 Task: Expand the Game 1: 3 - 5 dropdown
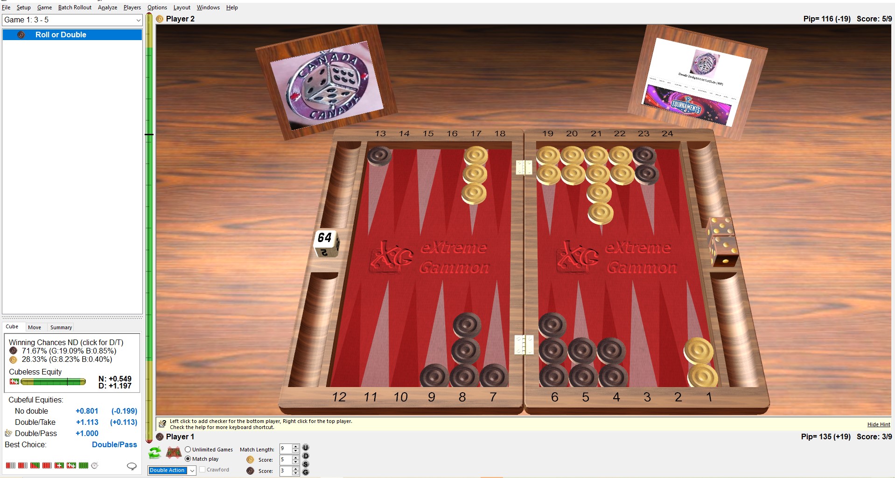point(138,20)
